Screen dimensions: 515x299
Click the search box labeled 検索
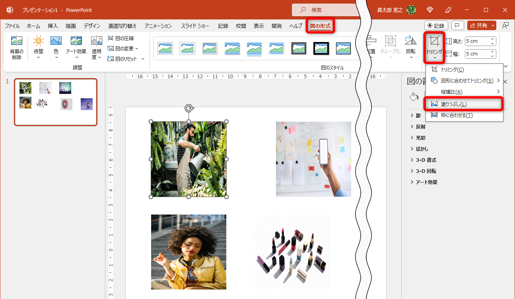(326, 10)
